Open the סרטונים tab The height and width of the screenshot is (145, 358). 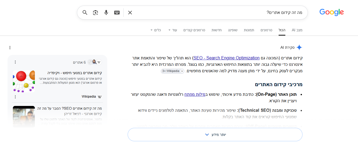[x=266, y=30]
